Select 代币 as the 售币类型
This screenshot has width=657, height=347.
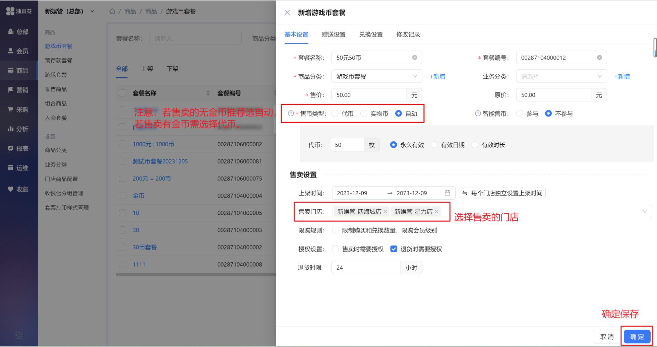coord(335,114)
